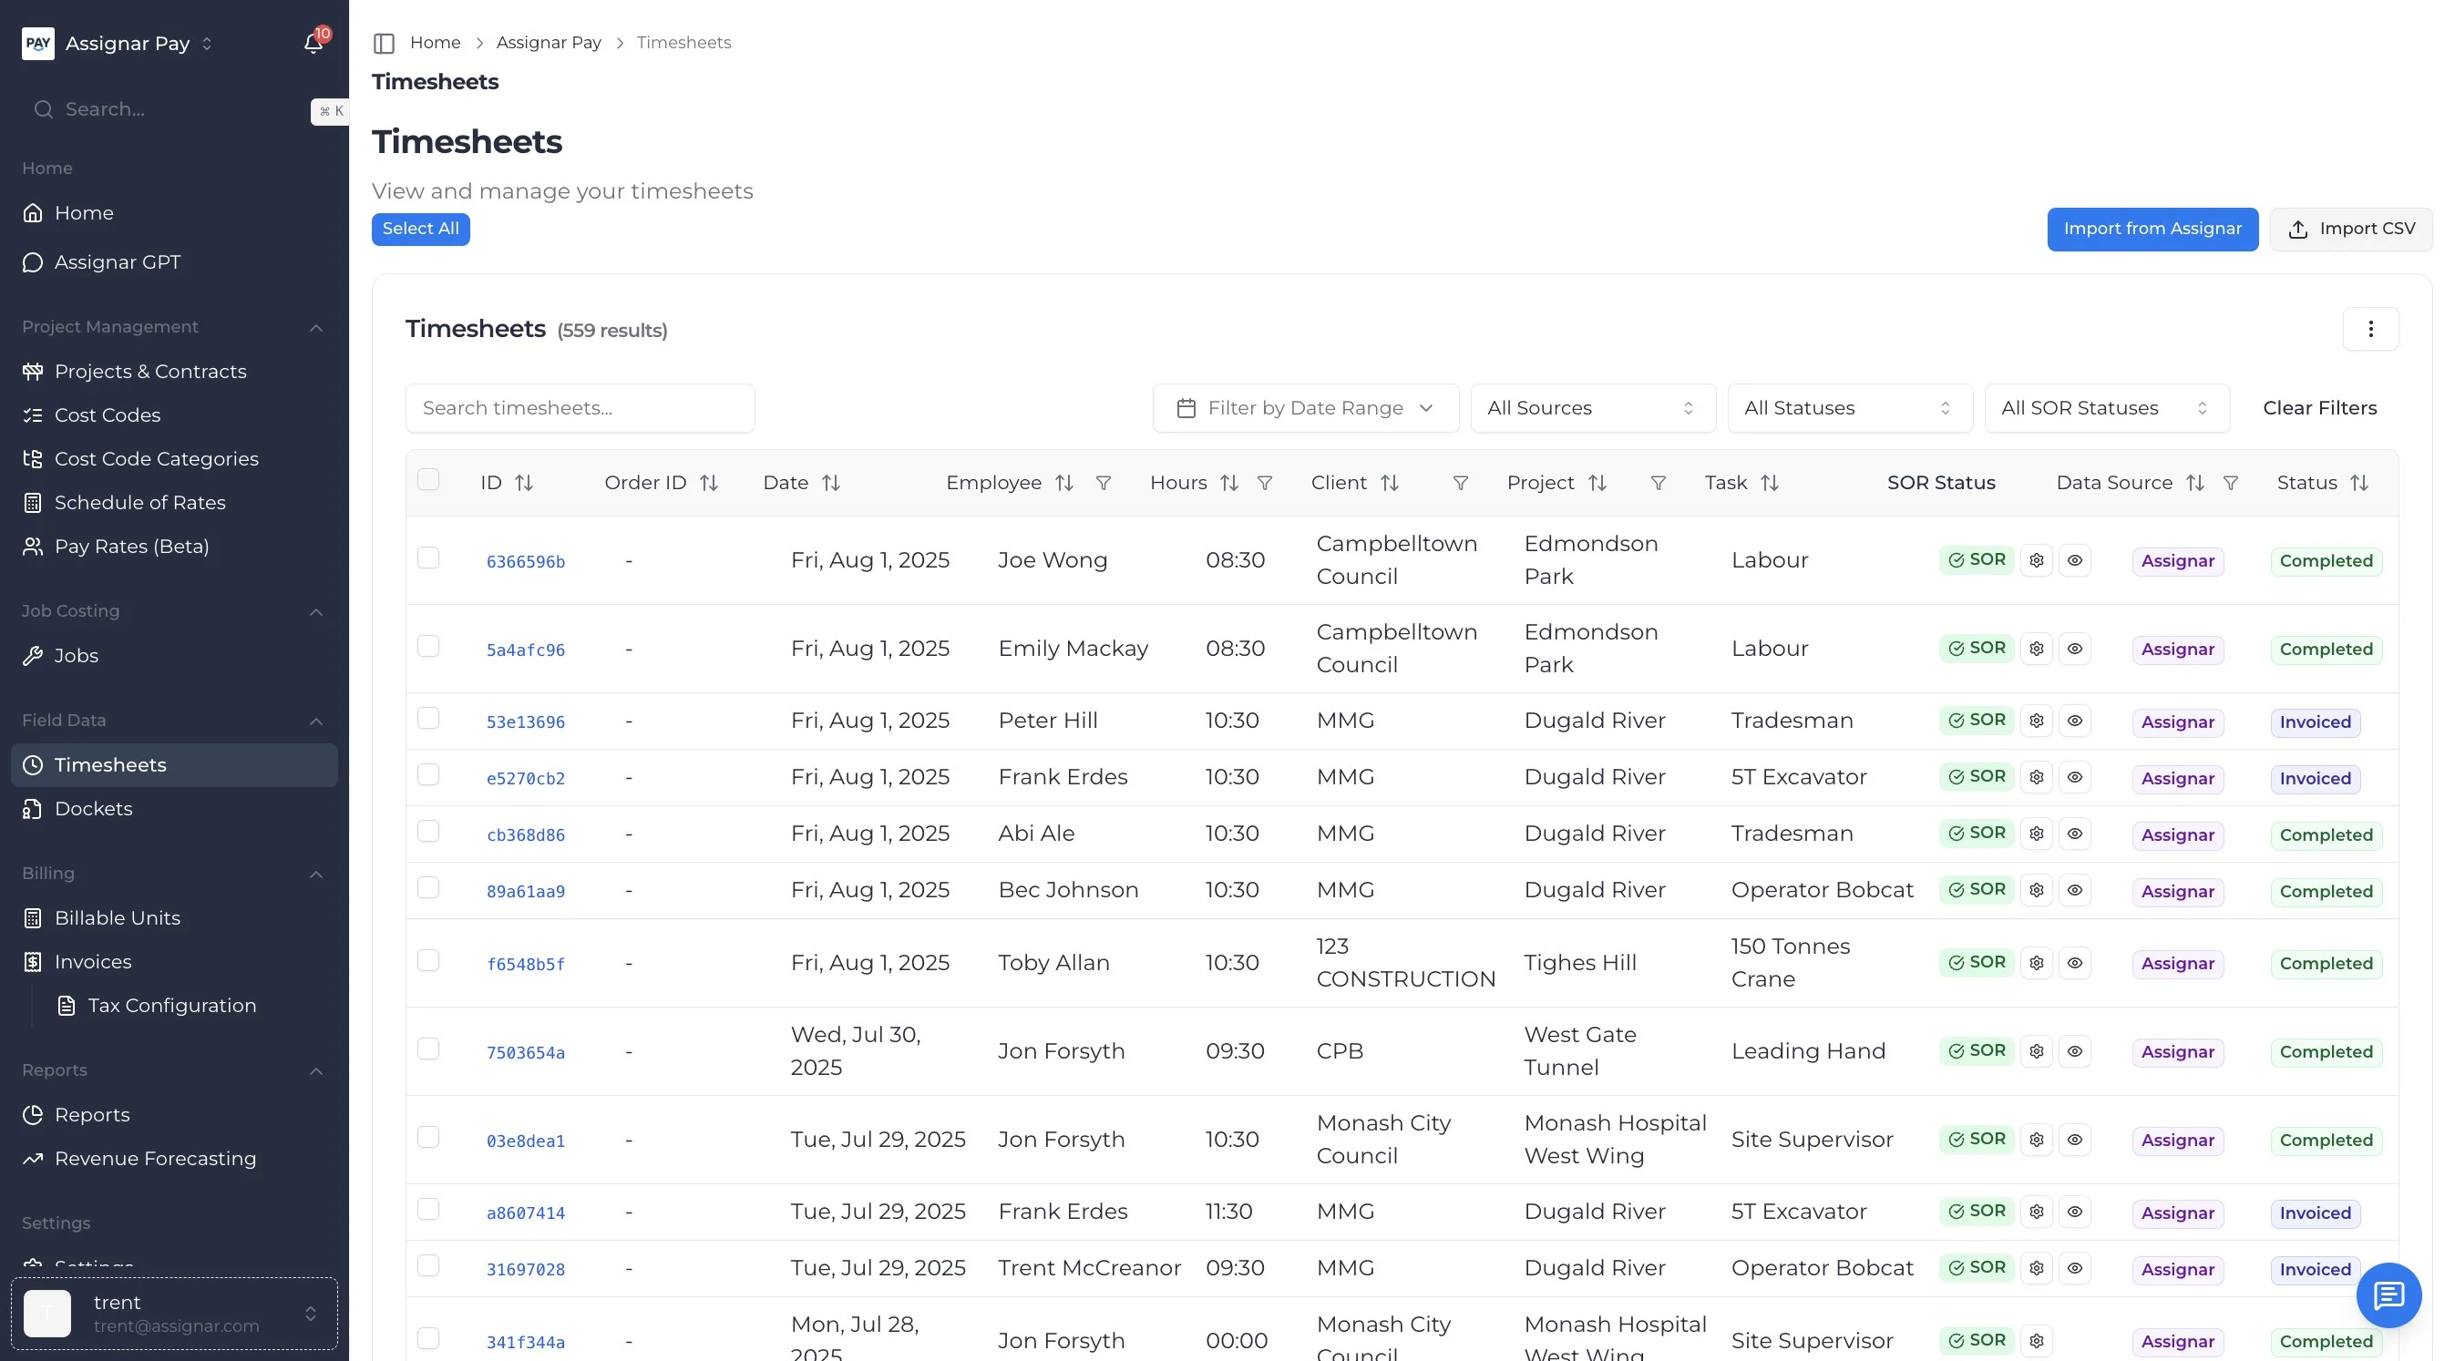Sort by the Date column arrows
The width and height of the screenshot is (2455, 1361).
coord(831,484)
